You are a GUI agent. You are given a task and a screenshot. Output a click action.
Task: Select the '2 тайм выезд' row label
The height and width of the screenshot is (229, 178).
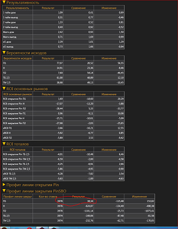point(11,27)
